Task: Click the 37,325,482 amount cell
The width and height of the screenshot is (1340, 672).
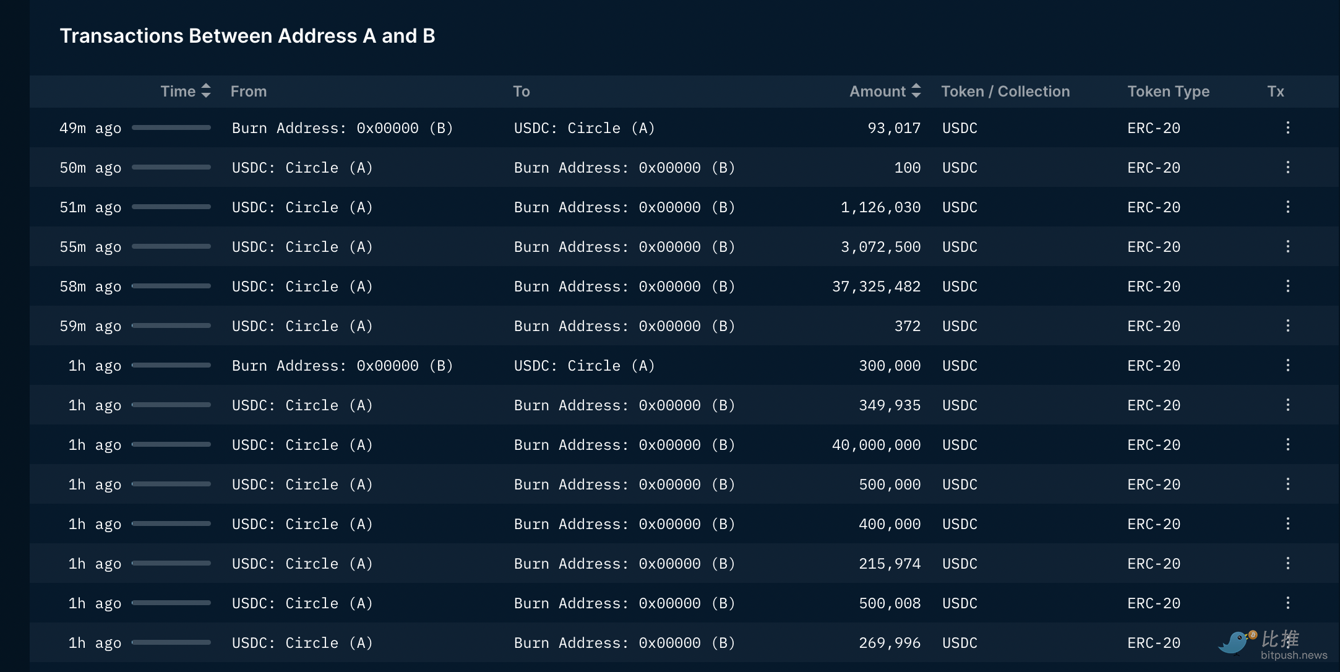Action: pos(876,286)
